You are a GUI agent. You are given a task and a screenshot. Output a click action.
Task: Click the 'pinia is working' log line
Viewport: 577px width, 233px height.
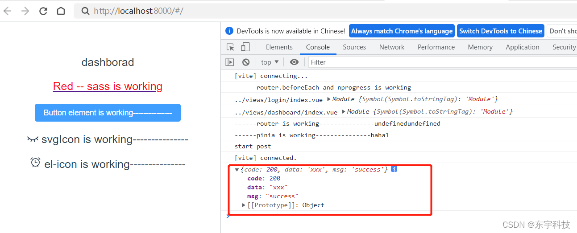pyautogui.click(x=311, y=135)
